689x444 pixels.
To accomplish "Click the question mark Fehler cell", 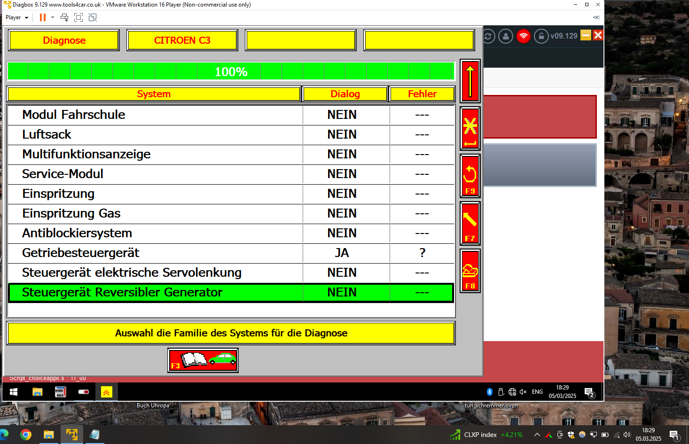I will tap(422, 253).
